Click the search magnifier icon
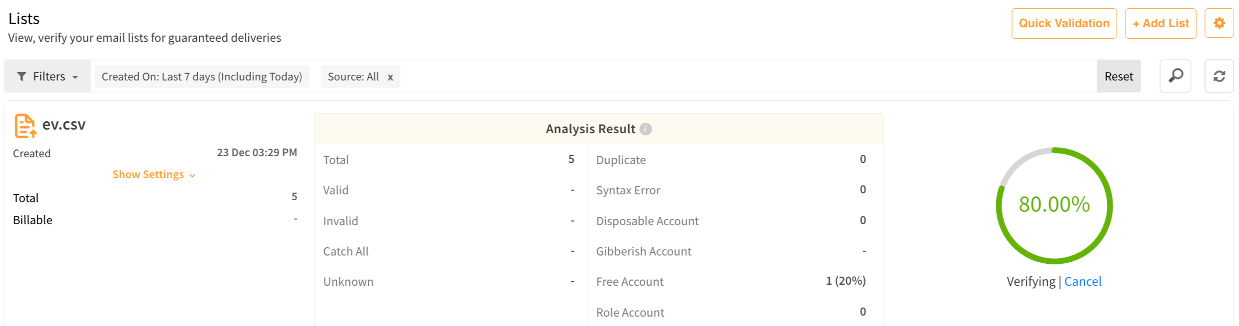Screen dimensions: 1239x326 (1175, 76)
